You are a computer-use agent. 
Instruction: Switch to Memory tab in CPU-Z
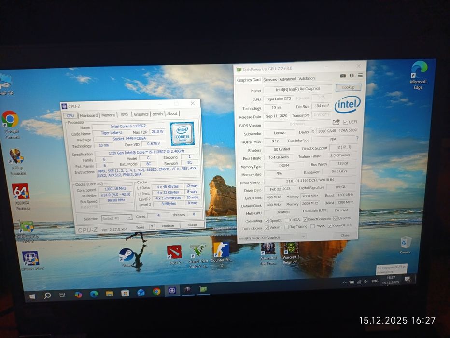pyautogui.click(x=108, y=115)
